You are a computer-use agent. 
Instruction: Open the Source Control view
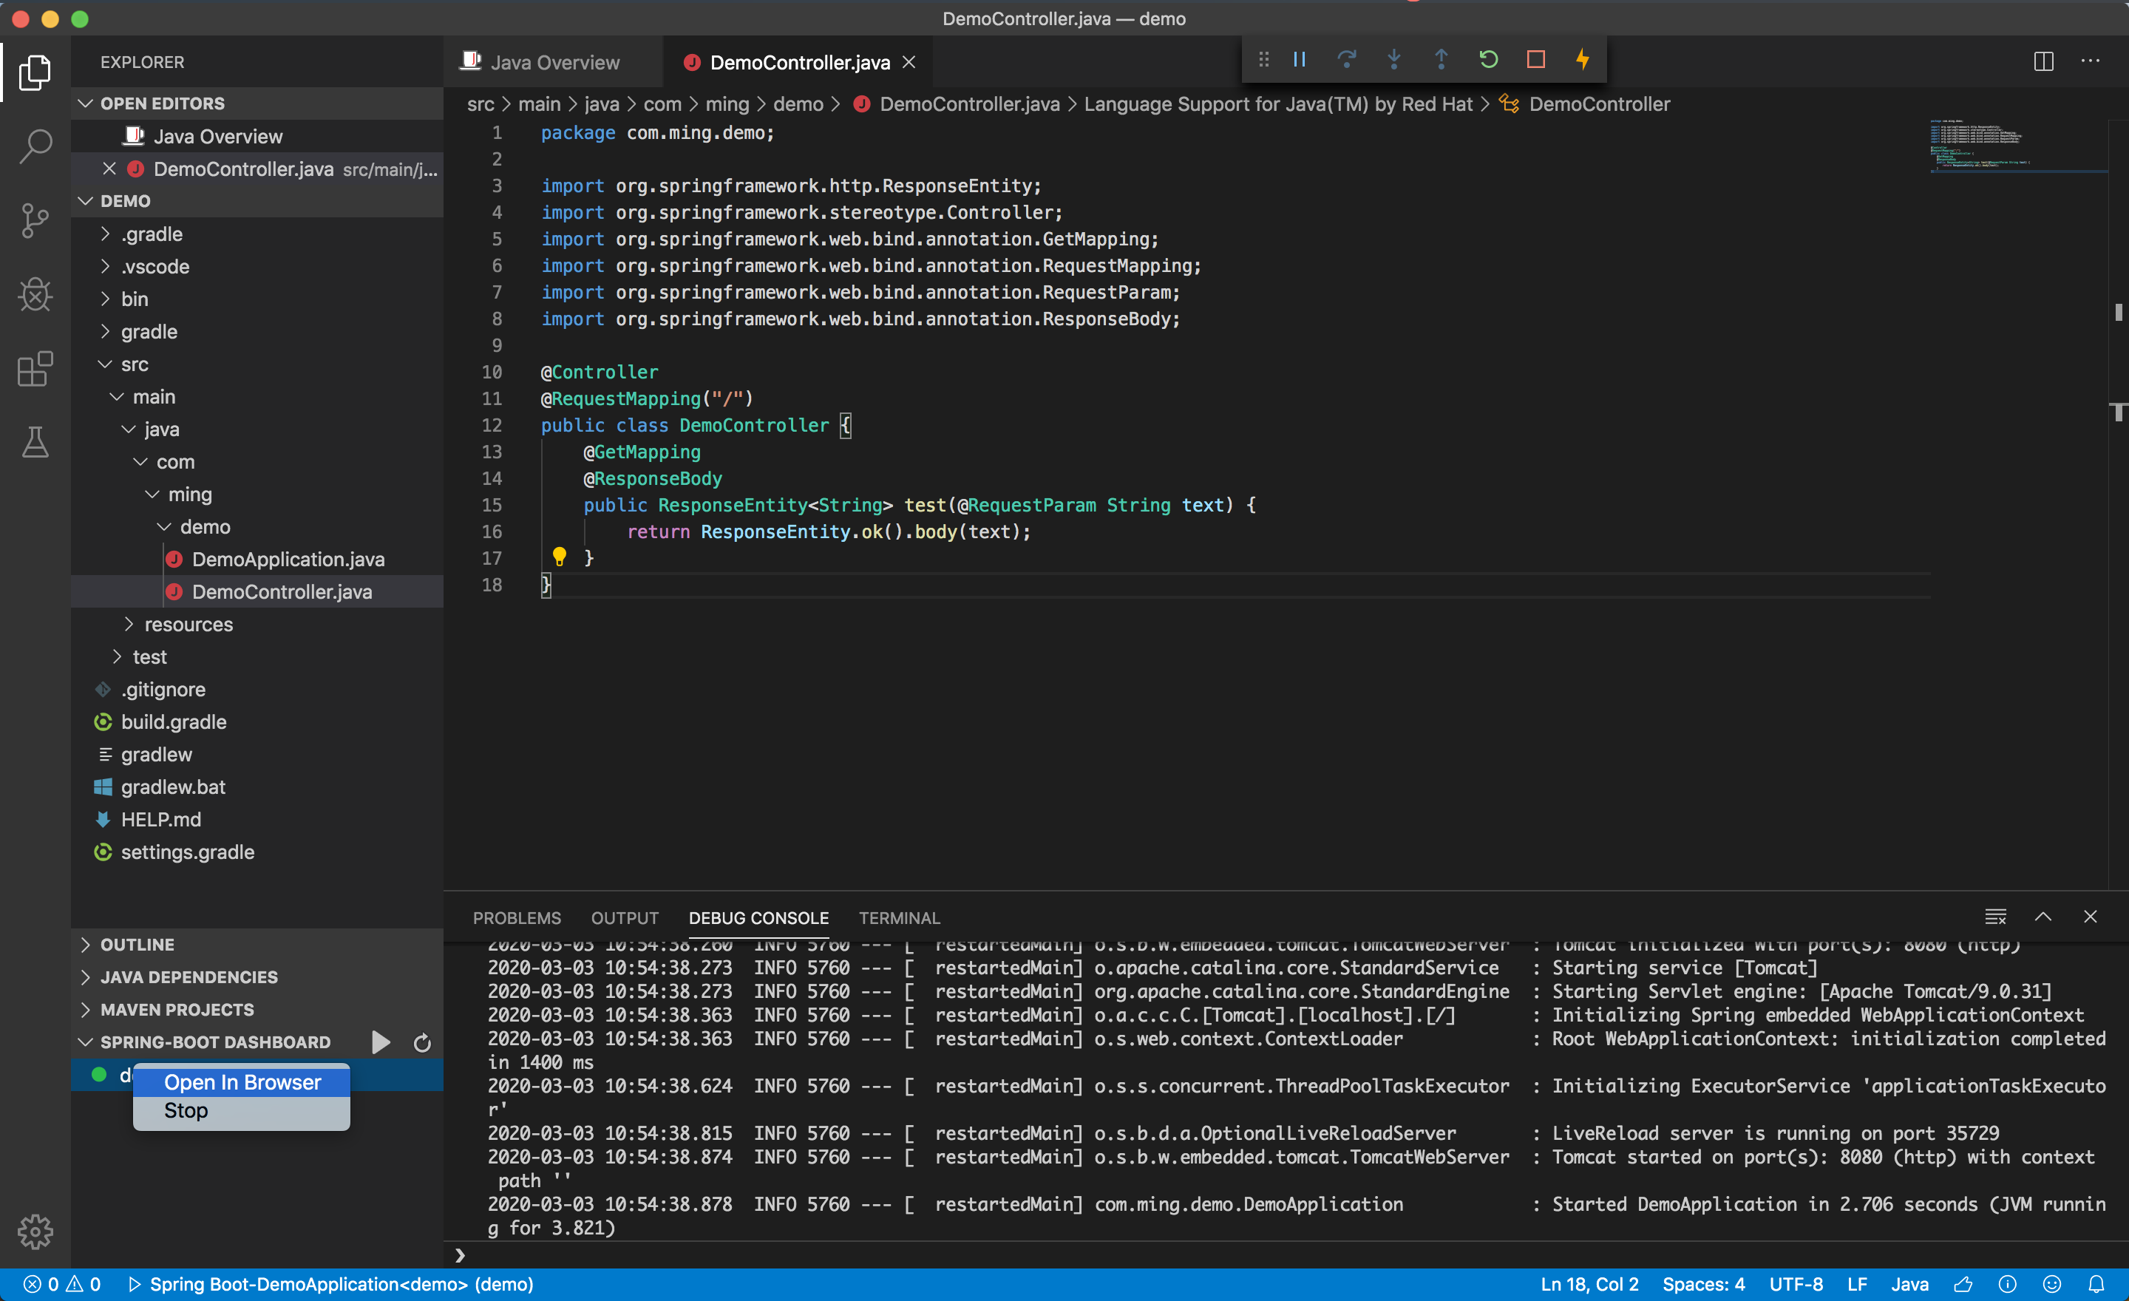click(35, 220)
